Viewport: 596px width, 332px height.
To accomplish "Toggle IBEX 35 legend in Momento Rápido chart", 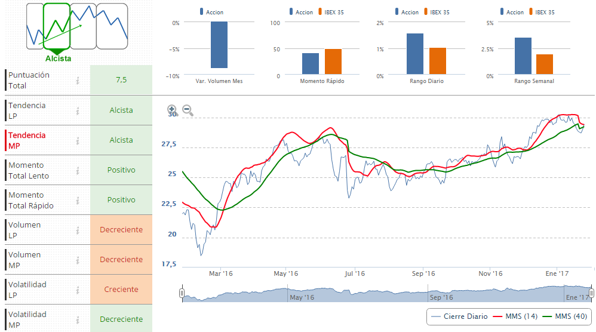I will [x=331, y=12].
